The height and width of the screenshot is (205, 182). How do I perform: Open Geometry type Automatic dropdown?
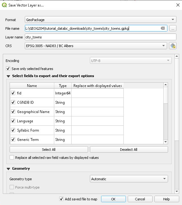pyautogui.click(x=129, y=179)
